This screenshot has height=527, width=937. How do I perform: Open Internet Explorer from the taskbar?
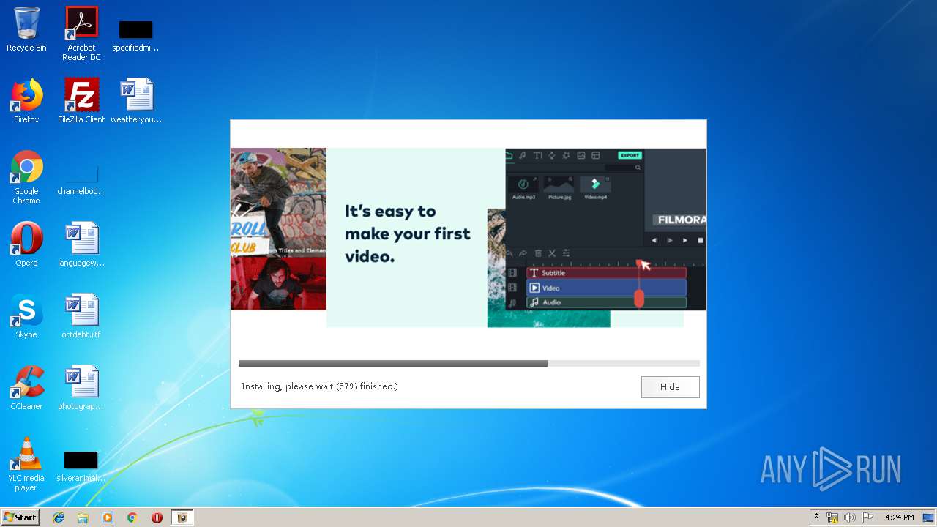[59, 517]
